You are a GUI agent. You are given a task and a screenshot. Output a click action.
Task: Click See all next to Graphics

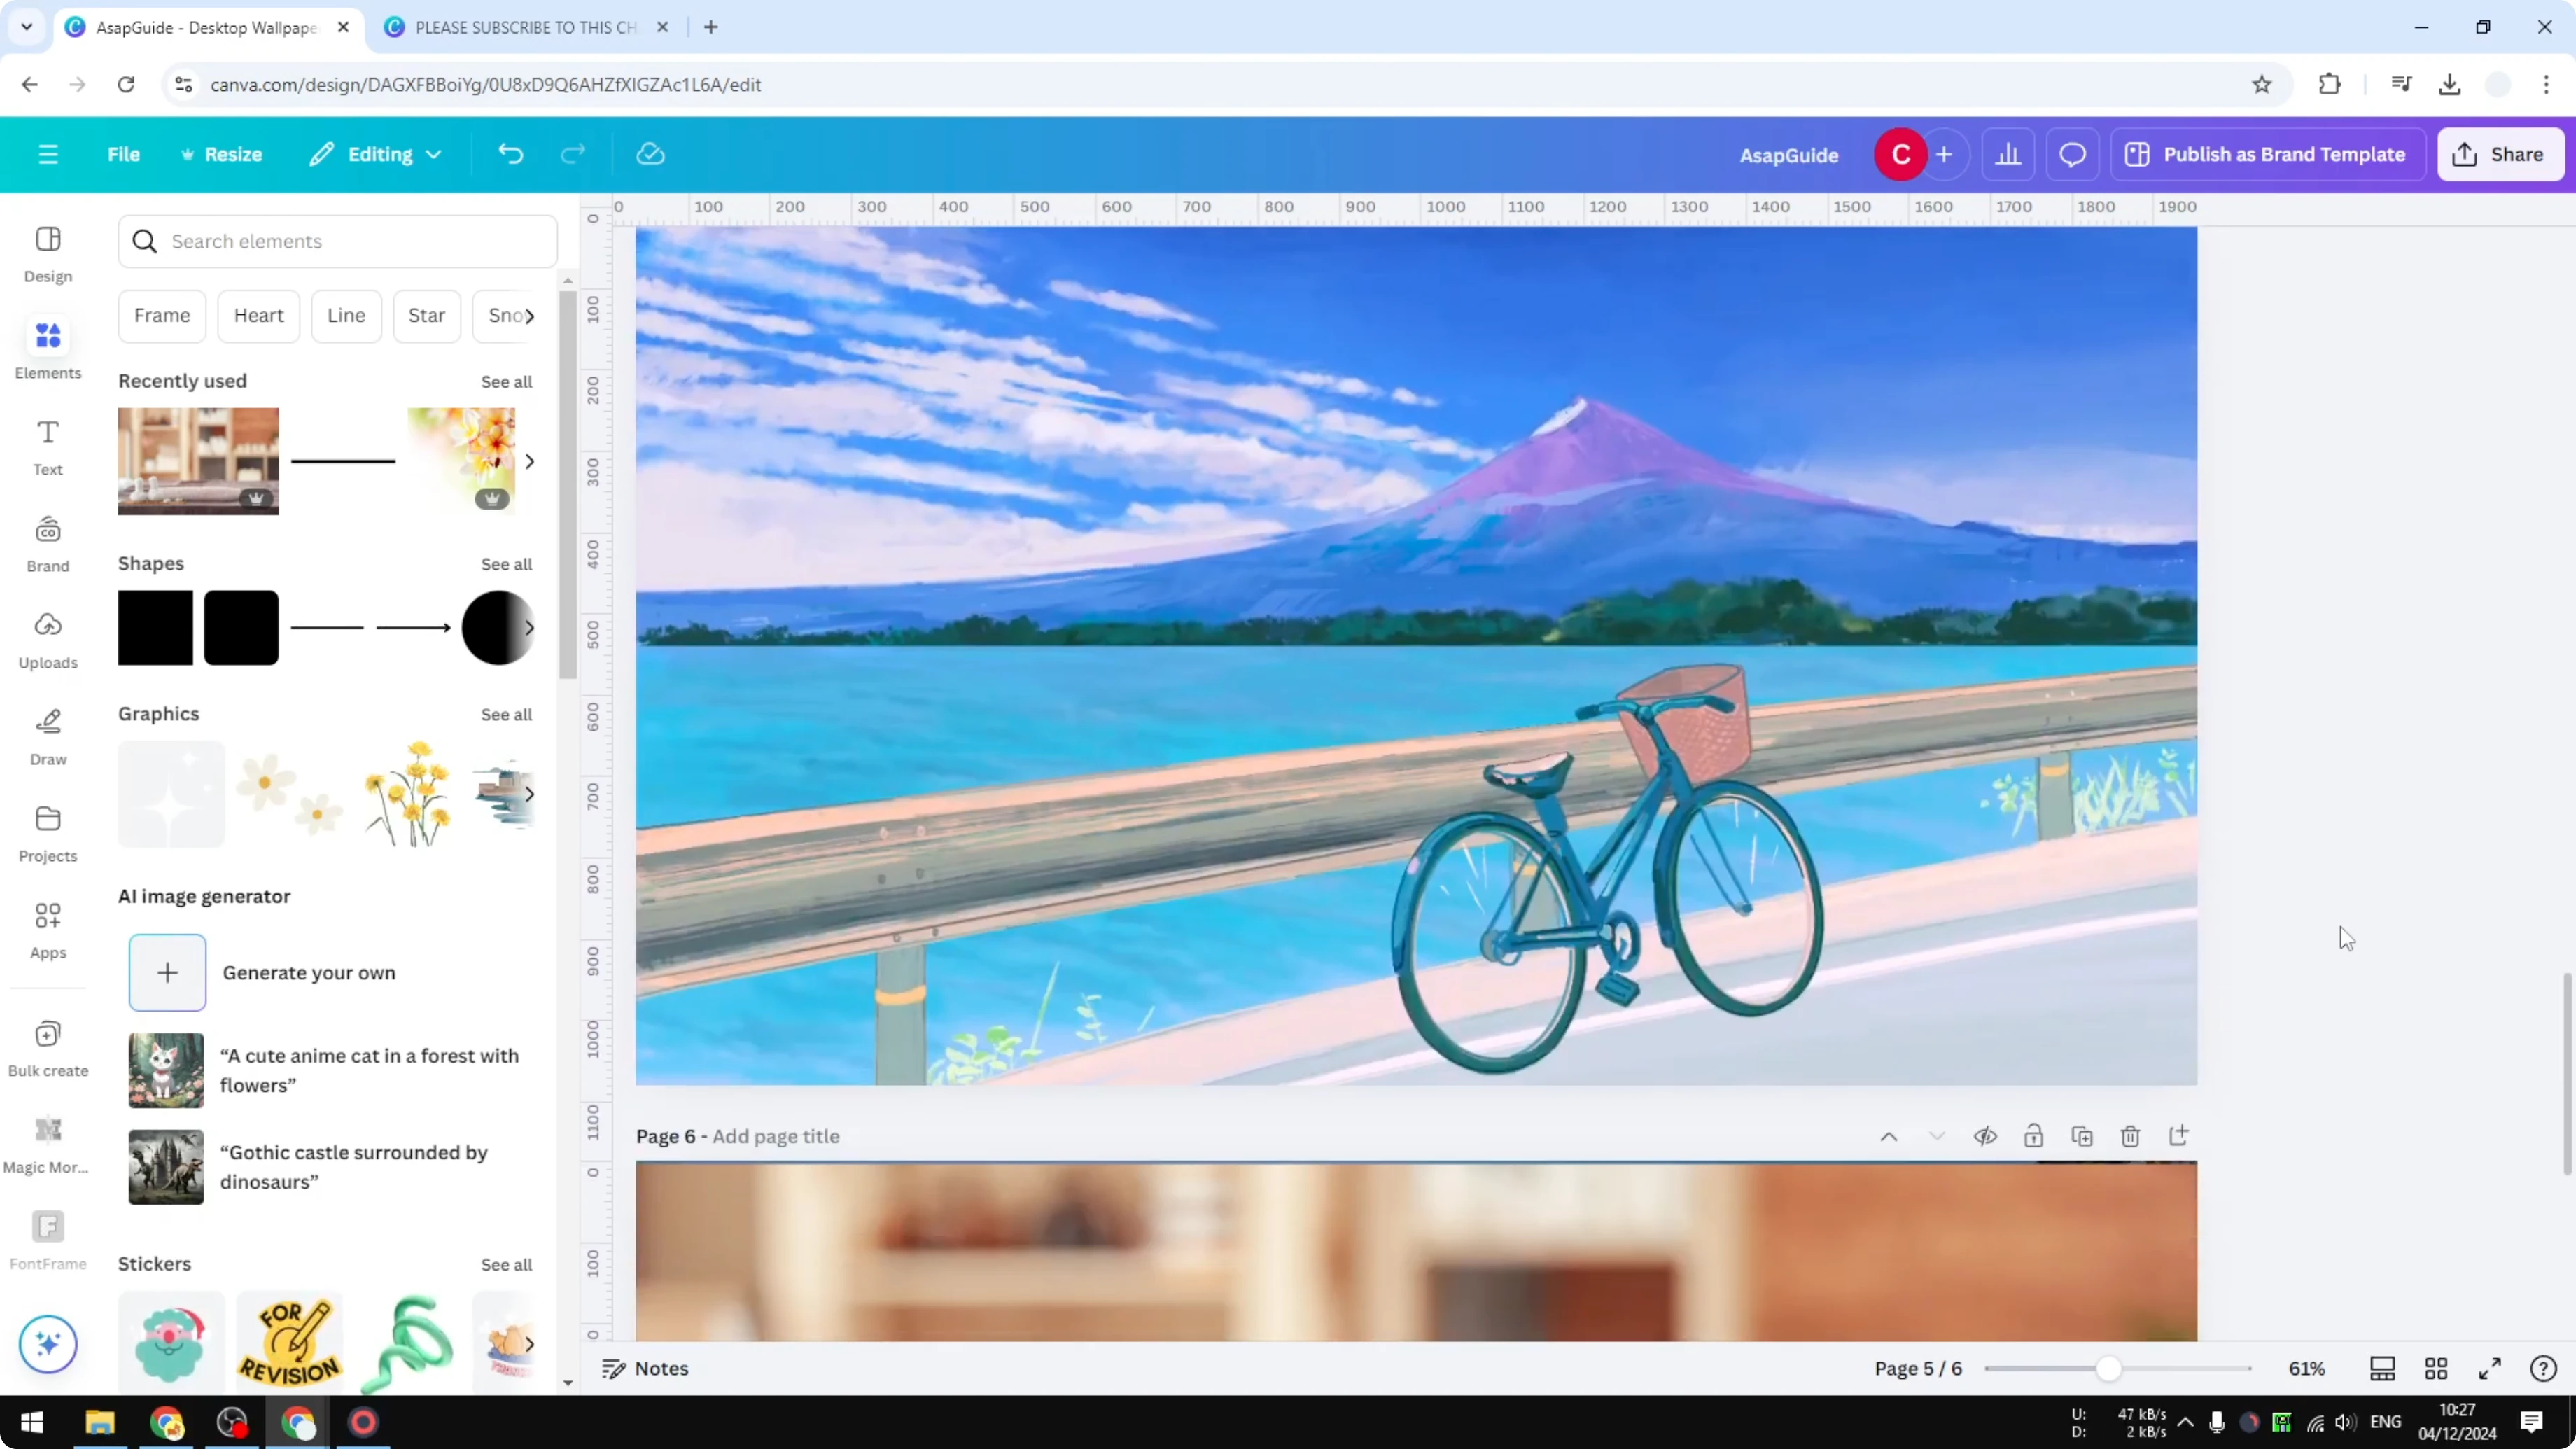[506, 714]
